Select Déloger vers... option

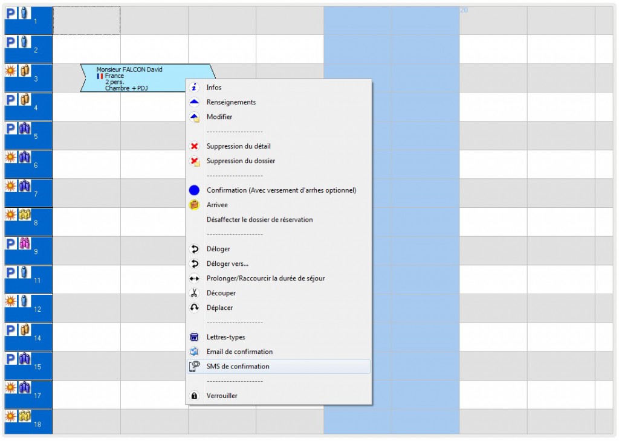click(227, 263)
